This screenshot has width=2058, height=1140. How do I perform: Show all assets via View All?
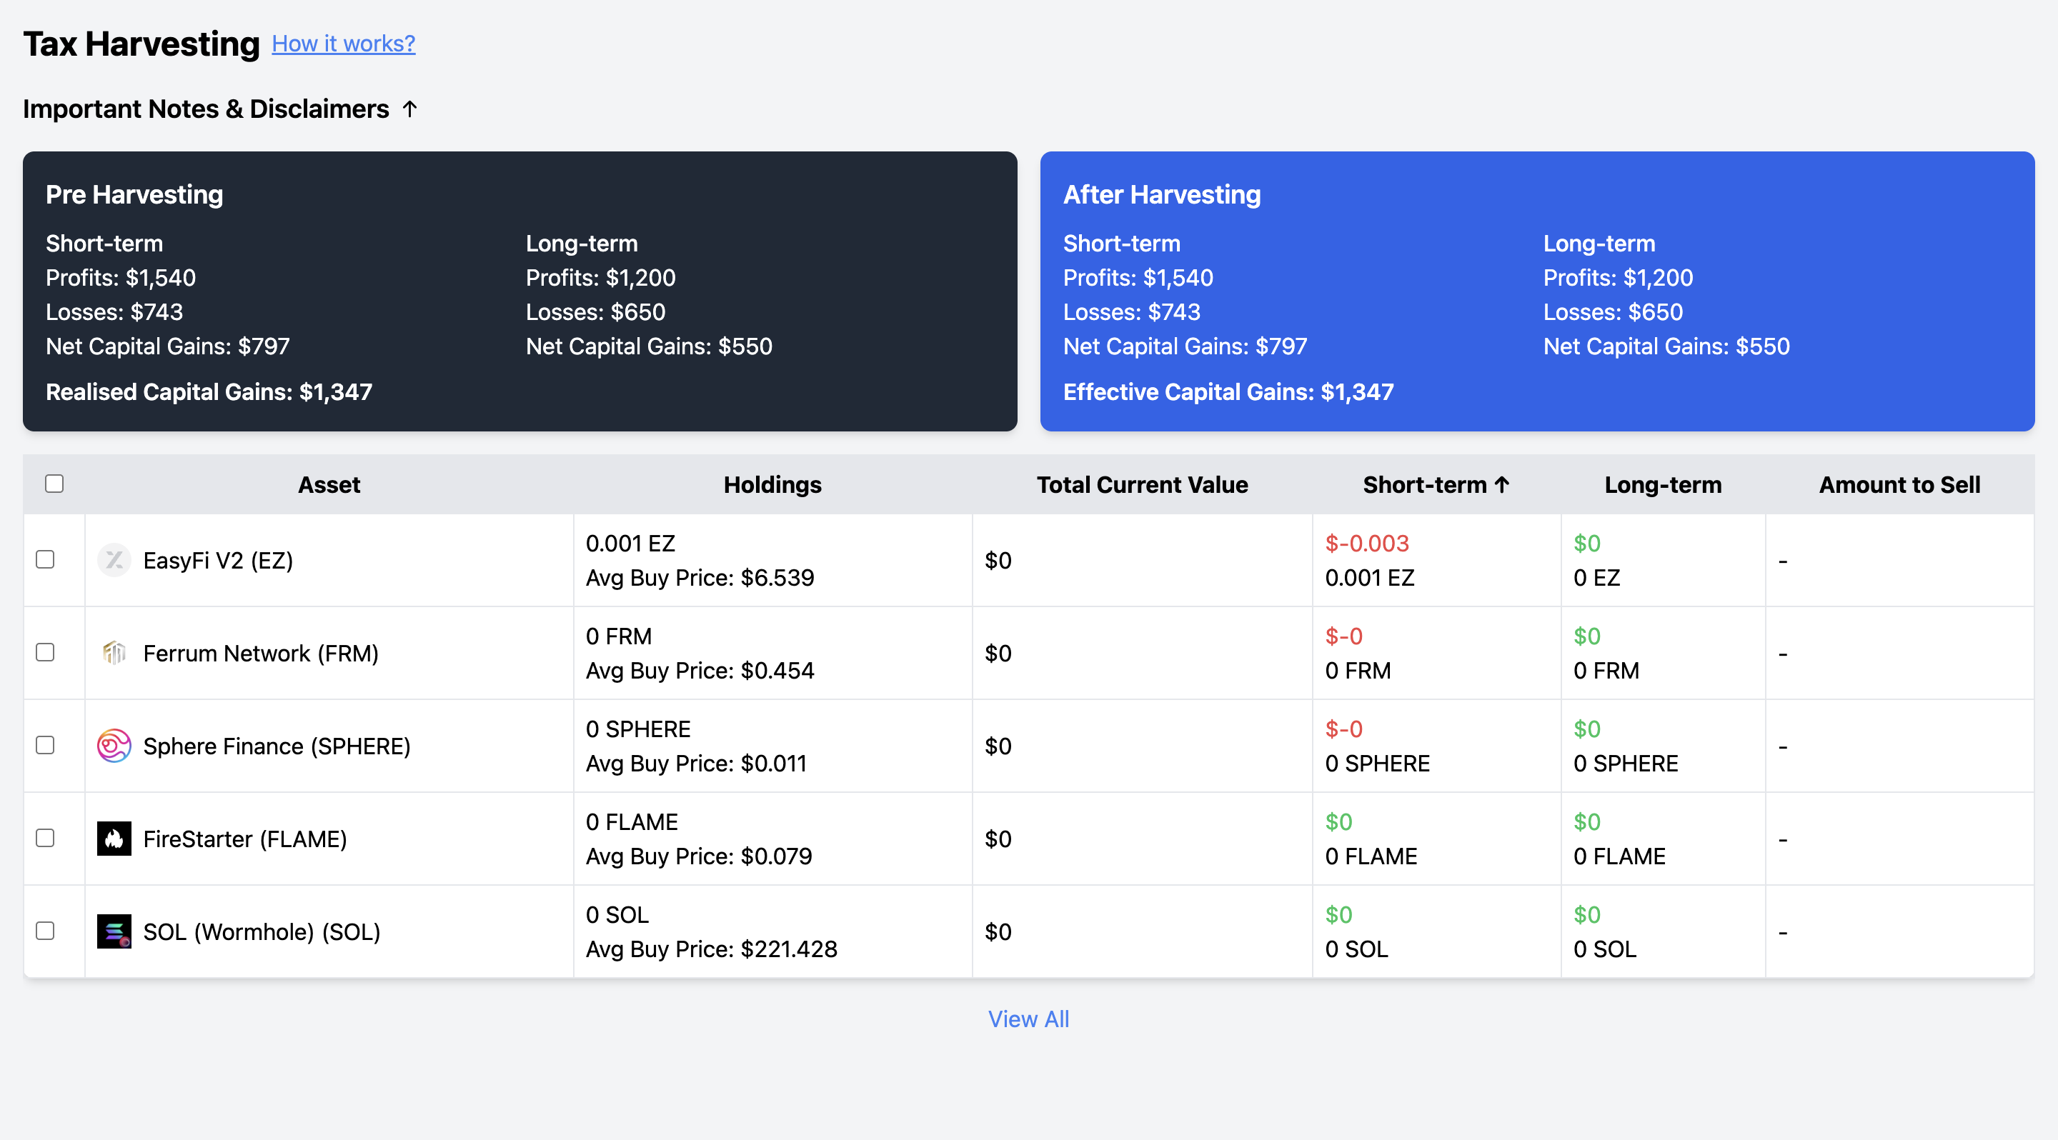1028,1019
